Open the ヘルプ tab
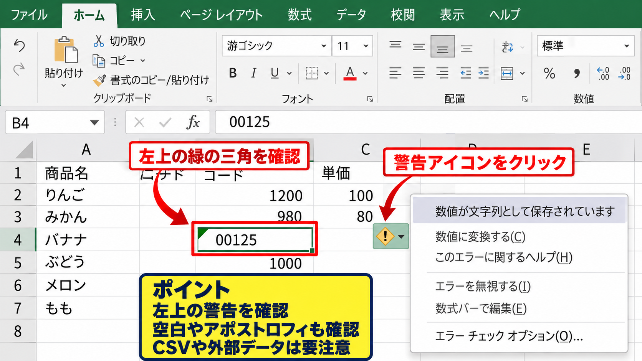 [505, 15]
